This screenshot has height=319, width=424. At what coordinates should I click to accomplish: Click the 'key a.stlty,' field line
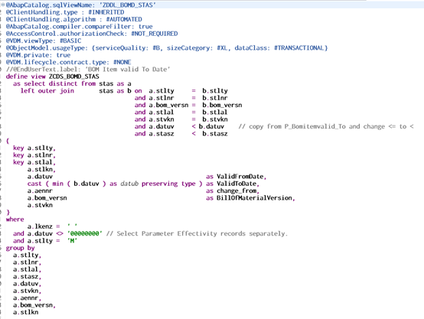[34, 148]
